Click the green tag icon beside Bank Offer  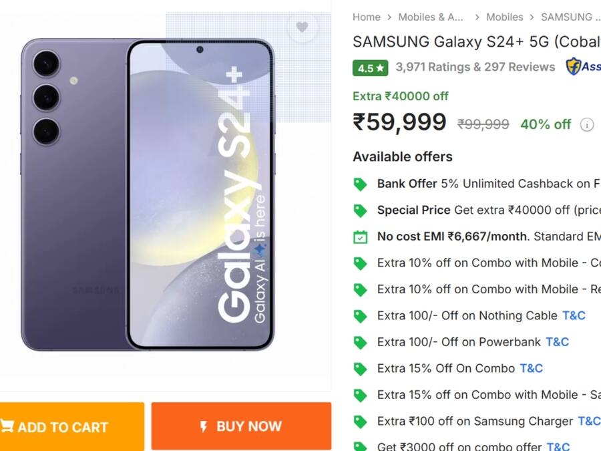tap(360, 184)
